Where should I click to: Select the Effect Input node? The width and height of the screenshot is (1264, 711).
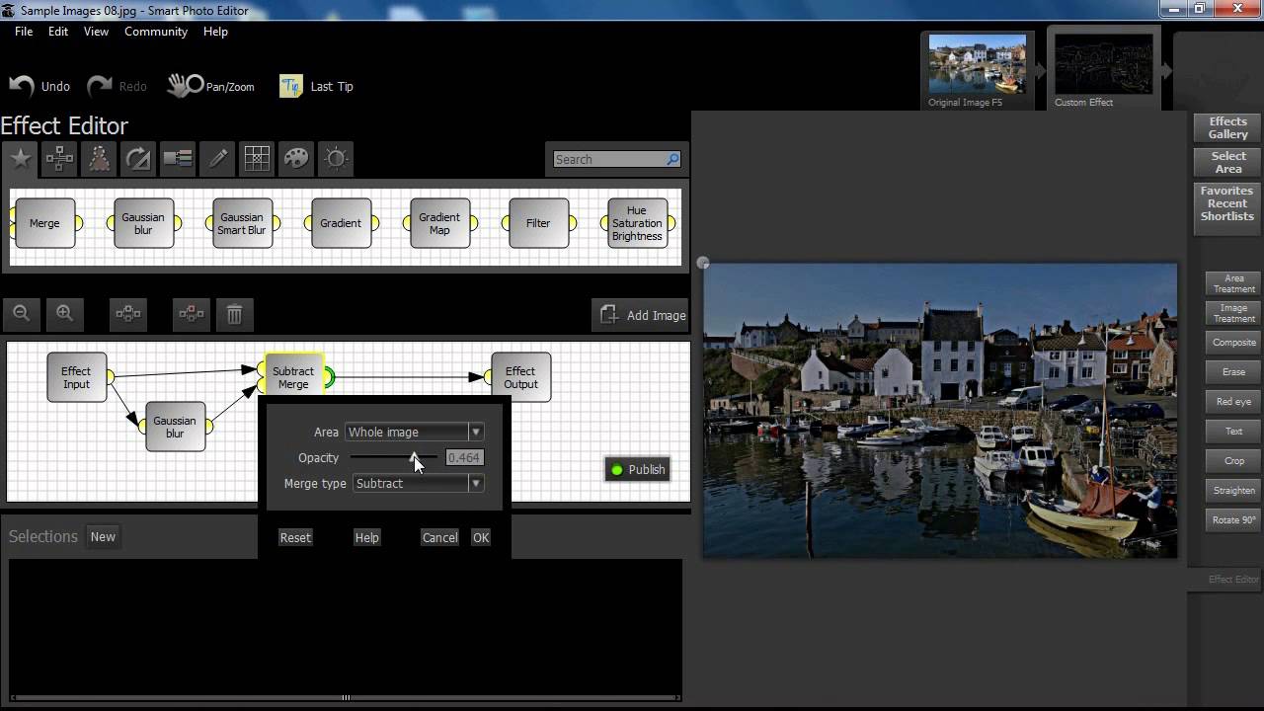click(76, 377)
